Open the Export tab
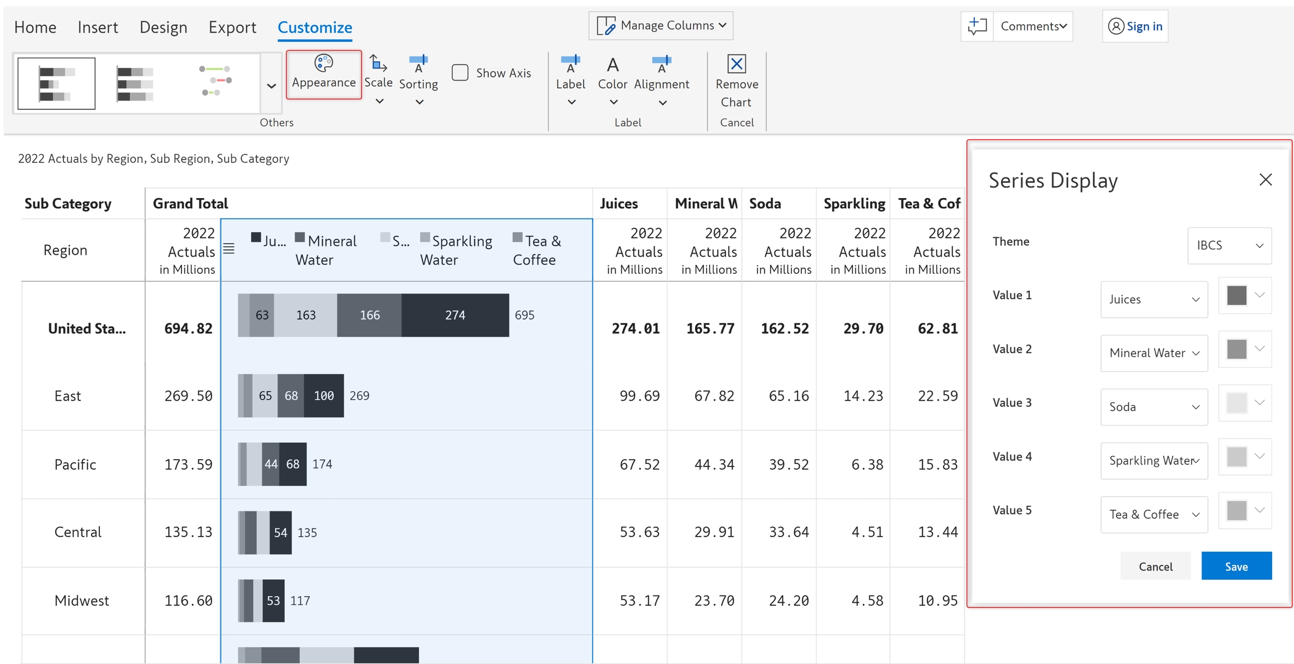1294x664 pixels. pos(232,27)
